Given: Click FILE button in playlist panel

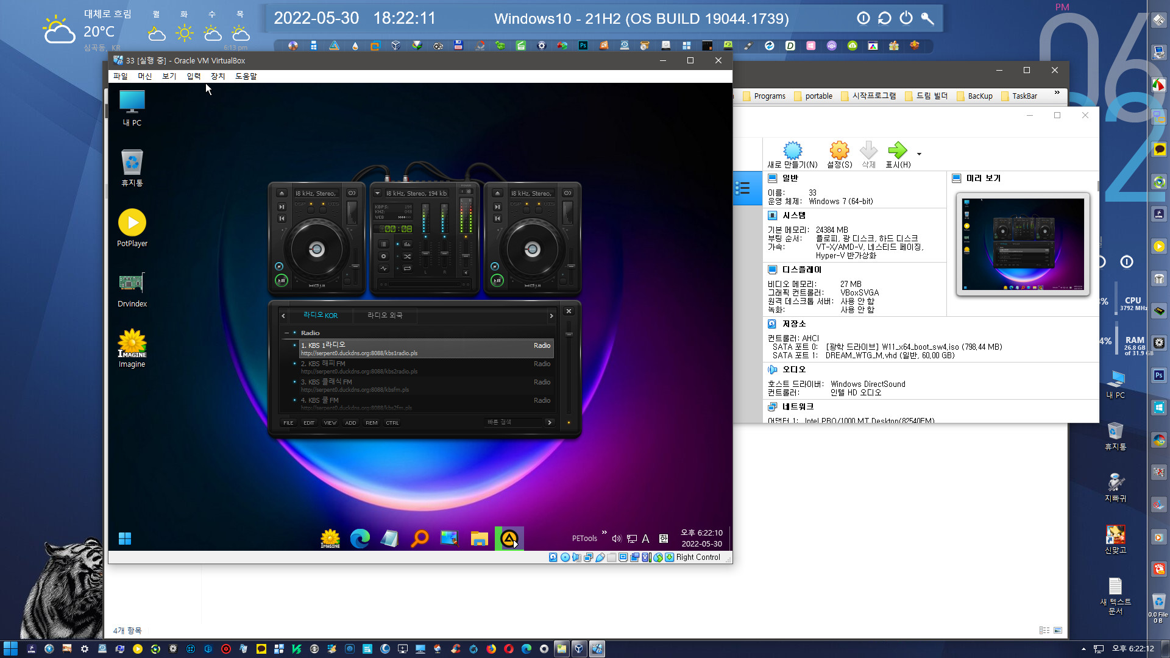Looking at the screenshot, I should [x=288, y=423].
